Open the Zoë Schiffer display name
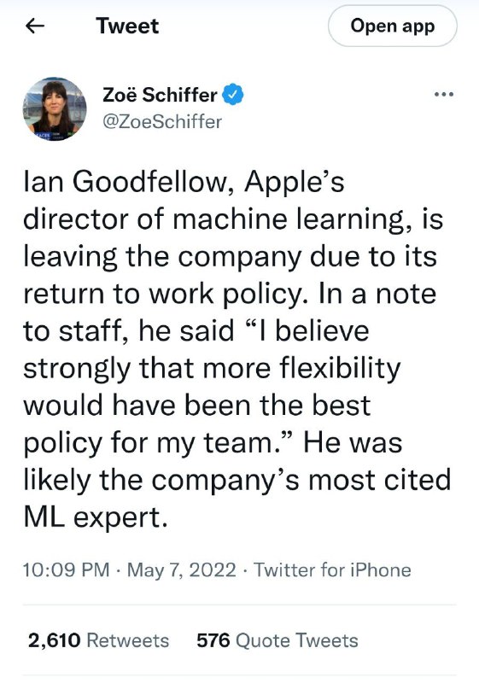 click(x=160, y=95)
